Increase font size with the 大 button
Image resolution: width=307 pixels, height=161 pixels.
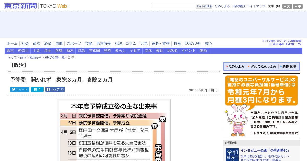click(x=287, y=6)
